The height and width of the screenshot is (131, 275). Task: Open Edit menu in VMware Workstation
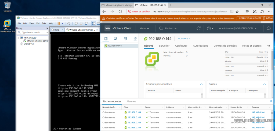click(x=25, y=23)
